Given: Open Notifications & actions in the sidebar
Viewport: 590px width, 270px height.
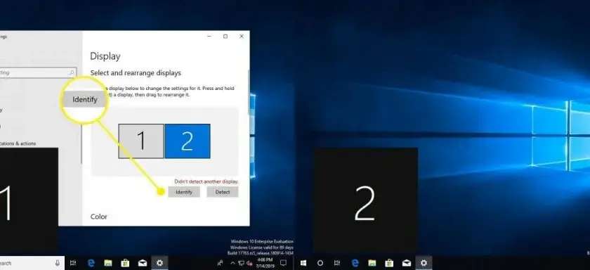Looking at the screenshot, I should pos(18,143).
